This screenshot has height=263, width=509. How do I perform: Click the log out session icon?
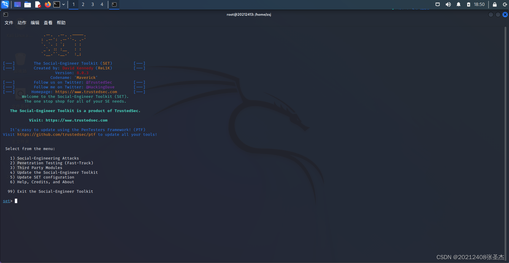click(x=505, y=4)
